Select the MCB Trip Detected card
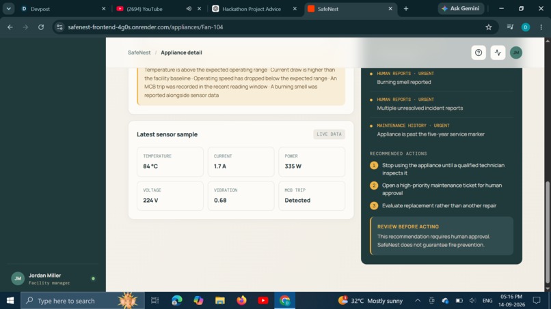 (x=312, y=196)
